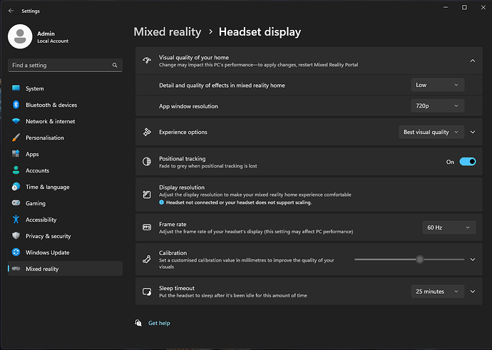Collapse the Visual quality of your home section
Viewport: 492px width, 350px height.
tap(473, 61)
